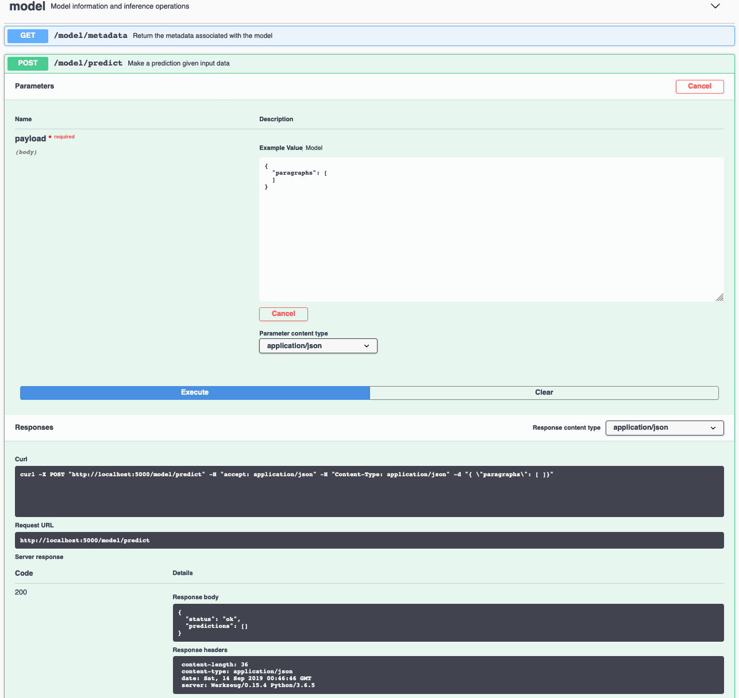This screenshot has width=739, height=698.
Task: Click the payload editor resize handle
Action: coord(720,297)
